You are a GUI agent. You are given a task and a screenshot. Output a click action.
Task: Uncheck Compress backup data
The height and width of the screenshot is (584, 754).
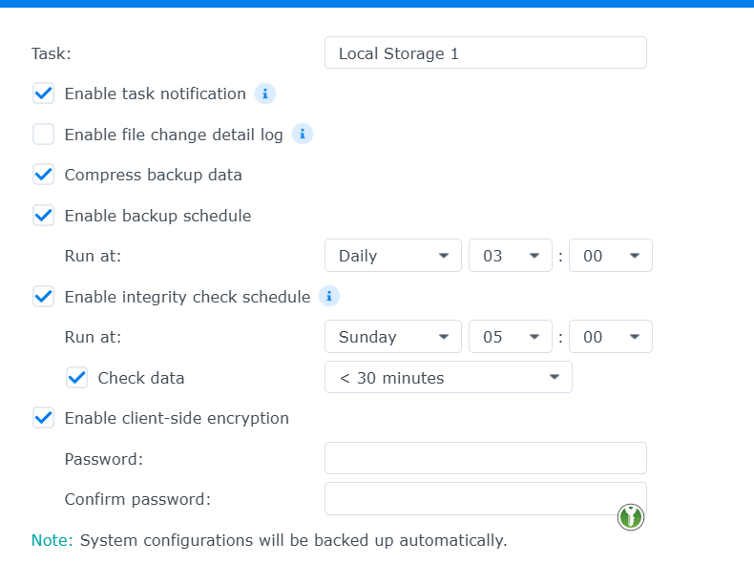click(x=44, y=175)
